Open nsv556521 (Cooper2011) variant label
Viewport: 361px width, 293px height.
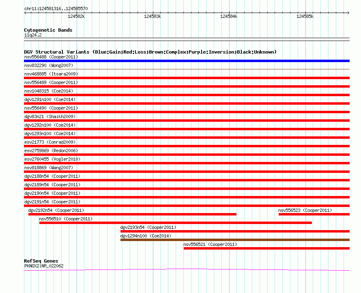pos(210,244)
